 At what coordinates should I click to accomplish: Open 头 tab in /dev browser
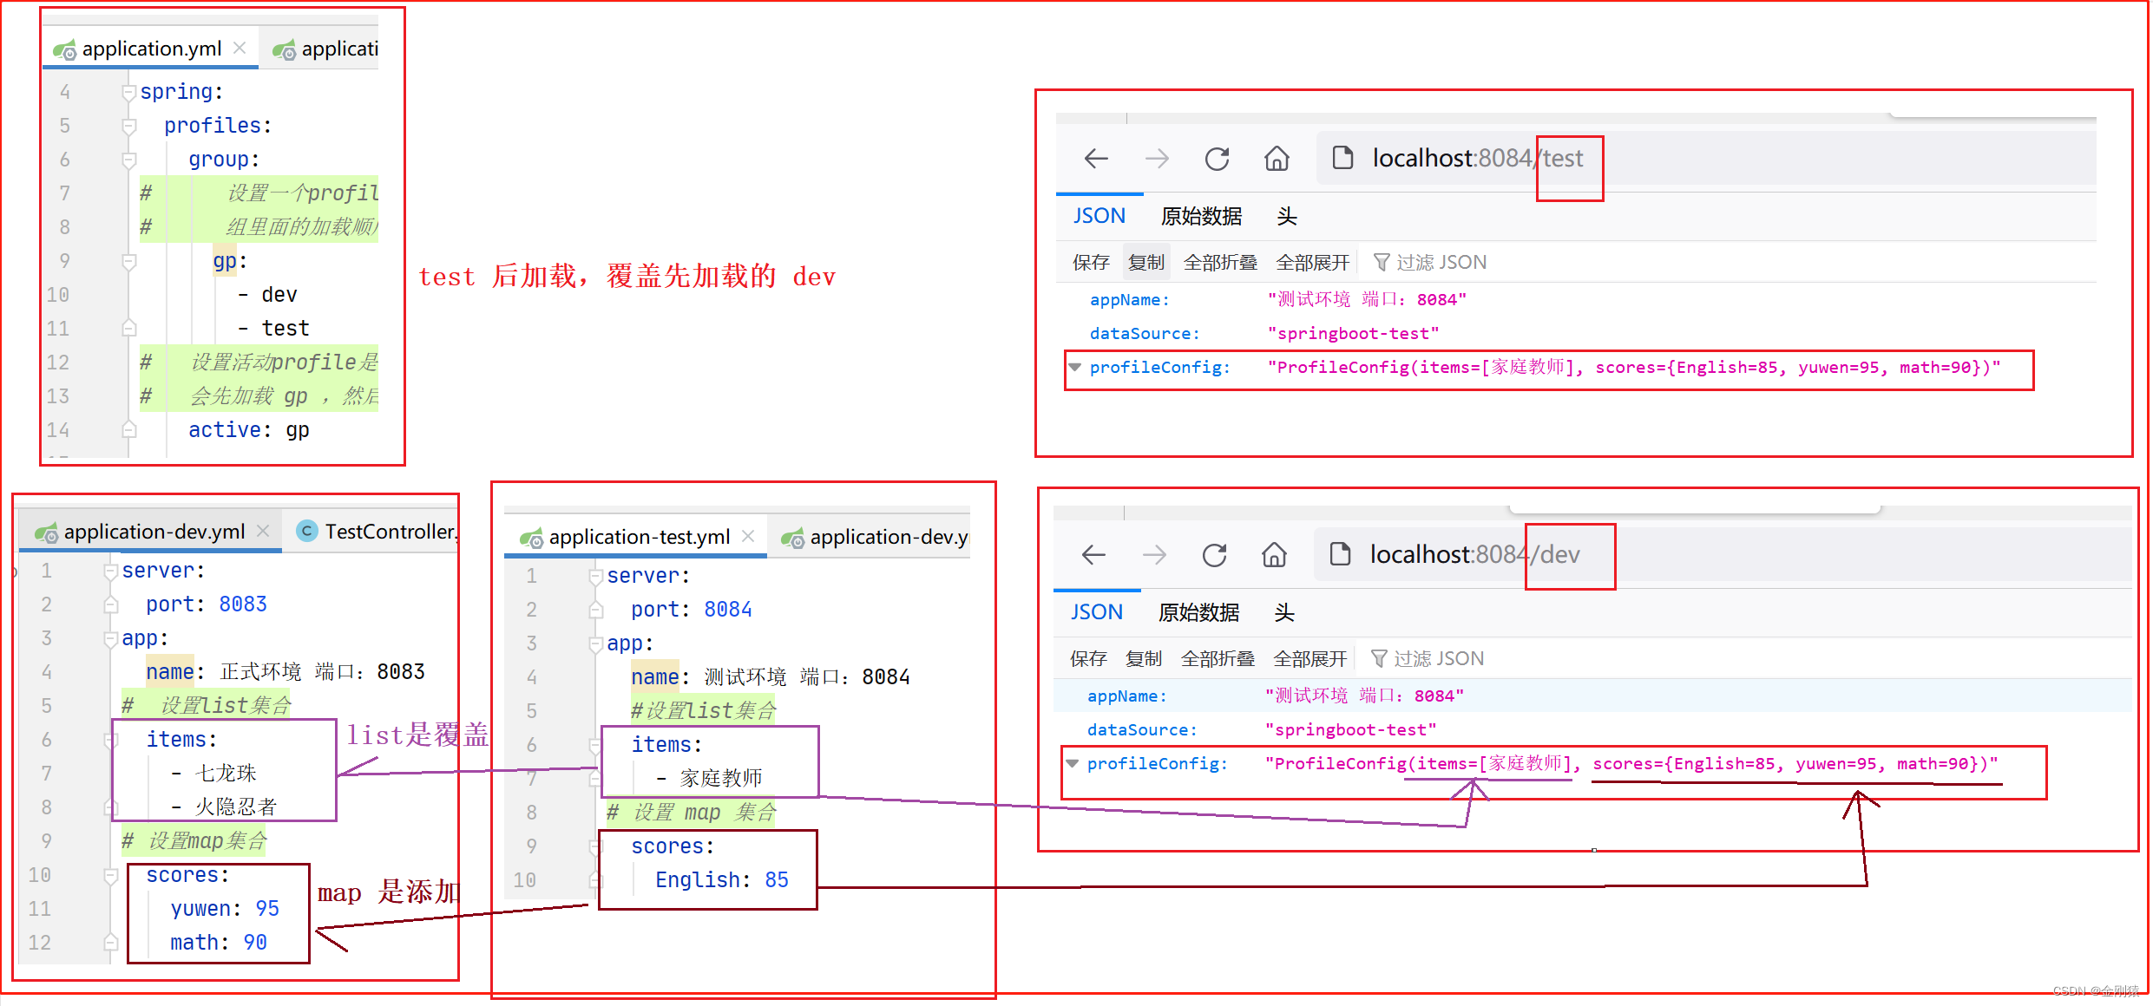coord(1284,612)
